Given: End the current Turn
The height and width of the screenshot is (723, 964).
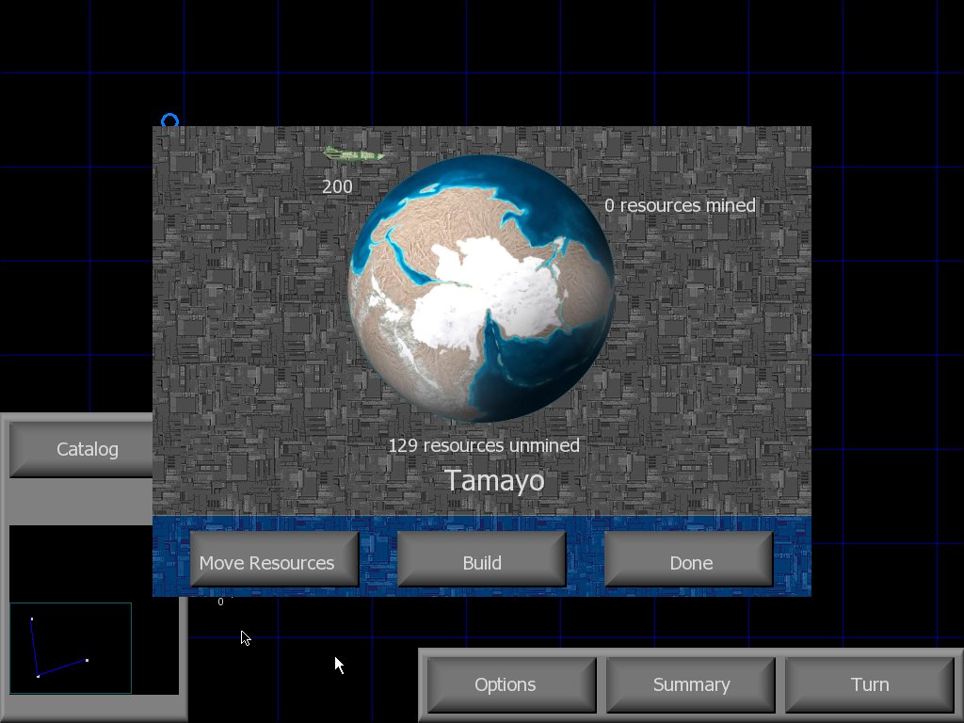Looking at the screenshot, I should (x=868, y=683).
